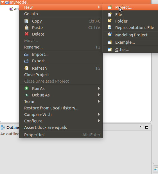Expand the New submenu arrow
Viewport: 158px width, 174px height.
coord(99,7)
